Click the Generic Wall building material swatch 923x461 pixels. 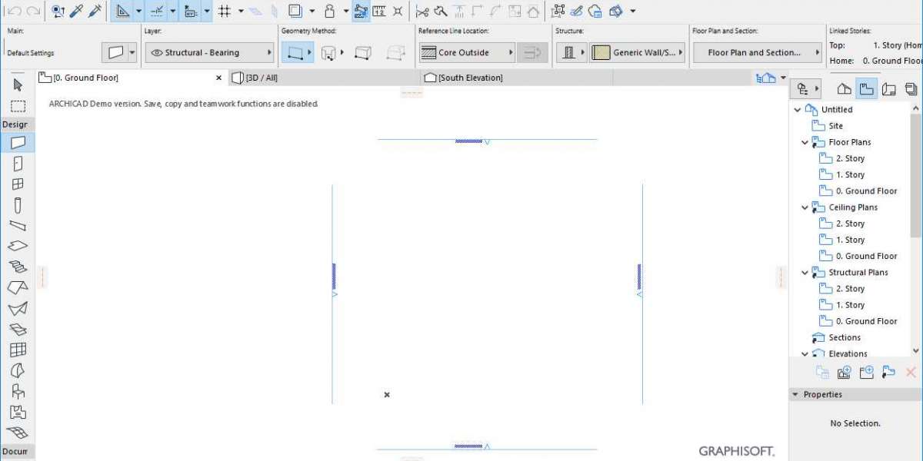pos(601,53)
